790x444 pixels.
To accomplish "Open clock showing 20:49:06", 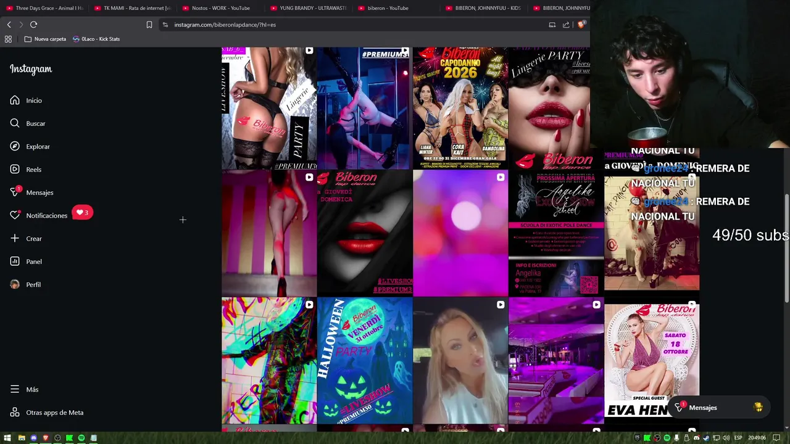I will tap(757, 438).
